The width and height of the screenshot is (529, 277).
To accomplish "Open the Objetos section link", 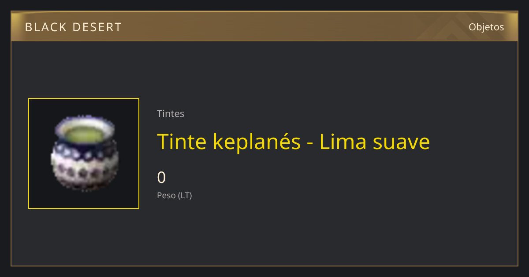I will pyautogui.click(x=486, y=27).
